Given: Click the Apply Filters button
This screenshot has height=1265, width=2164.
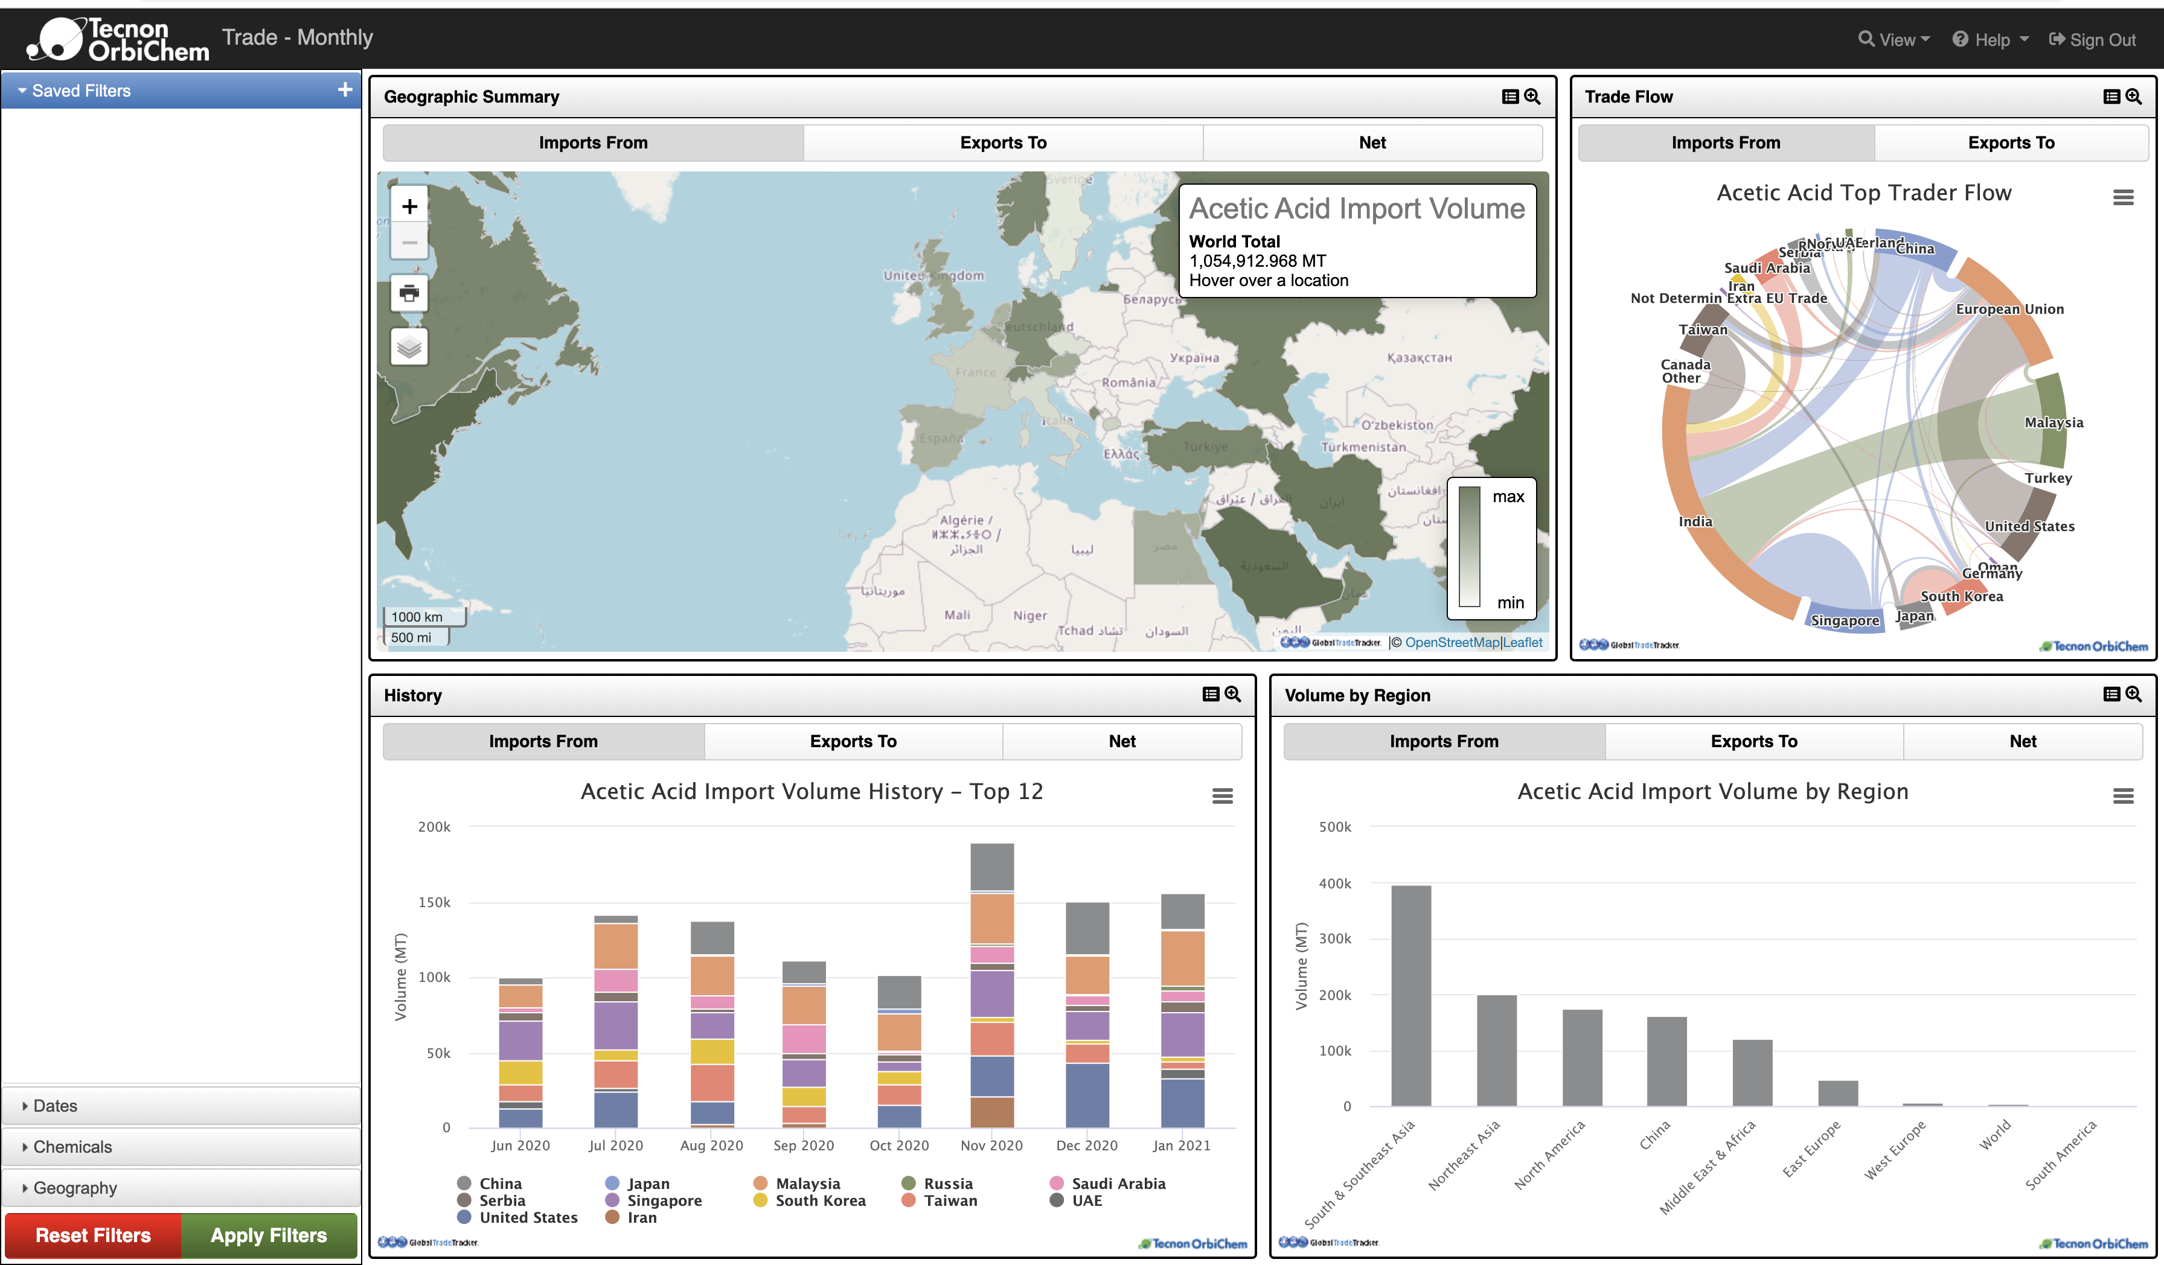Looking at the screenshot, I should coord(269,1234).
